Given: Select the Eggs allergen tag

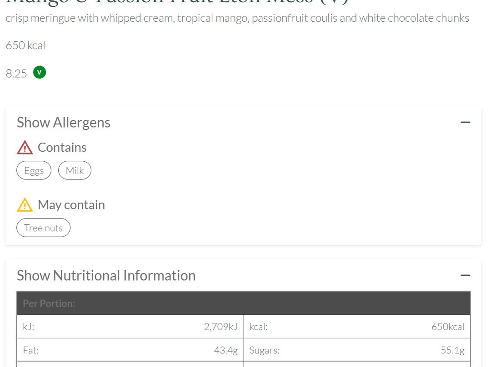Looking at the screenshot, I should [34, 170].
